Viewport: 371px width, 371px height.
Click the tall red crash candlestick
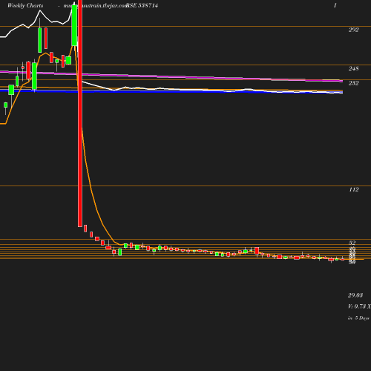80,114
